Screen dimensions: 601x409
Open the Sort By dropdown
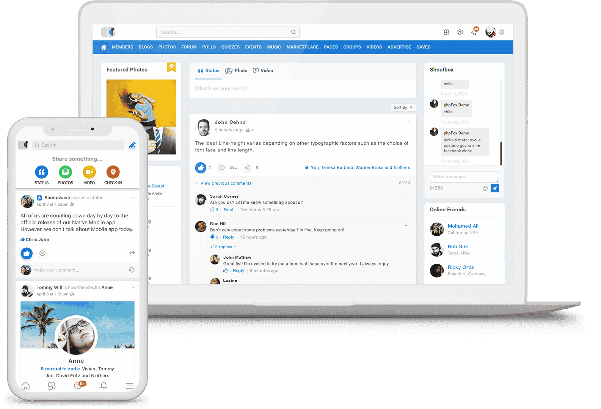403,108
